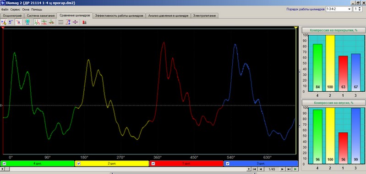Viewport: 366px width, 174px height.
Task: Click the purple divide-symbol toolbar icon
Action: [x=75, y=22]
